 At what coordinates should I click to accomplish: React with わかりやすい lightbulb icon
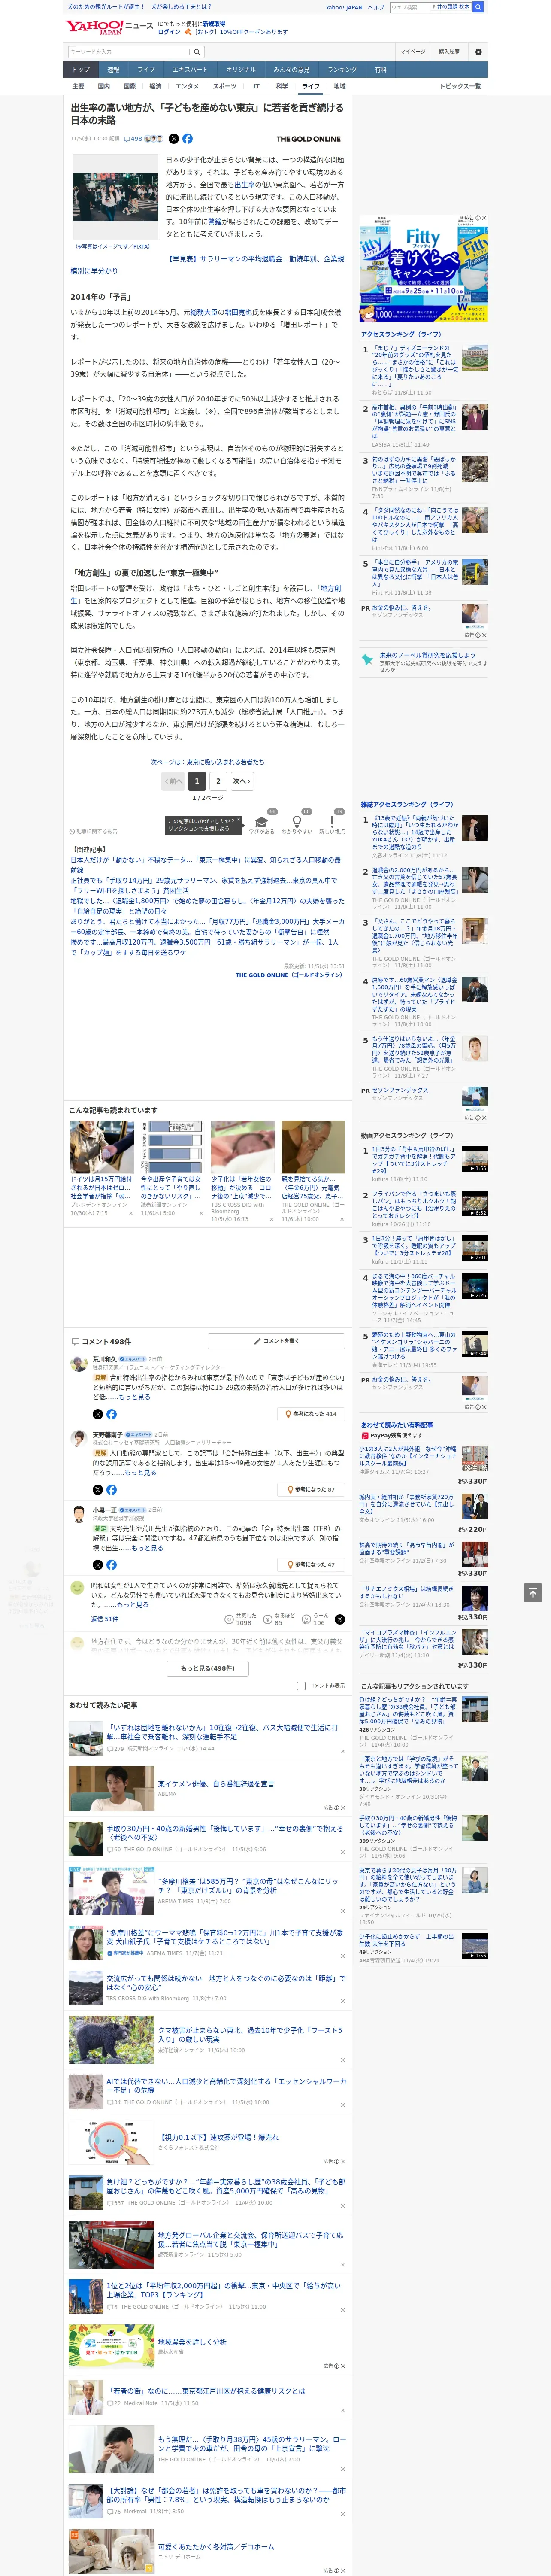tap(297, 823)
